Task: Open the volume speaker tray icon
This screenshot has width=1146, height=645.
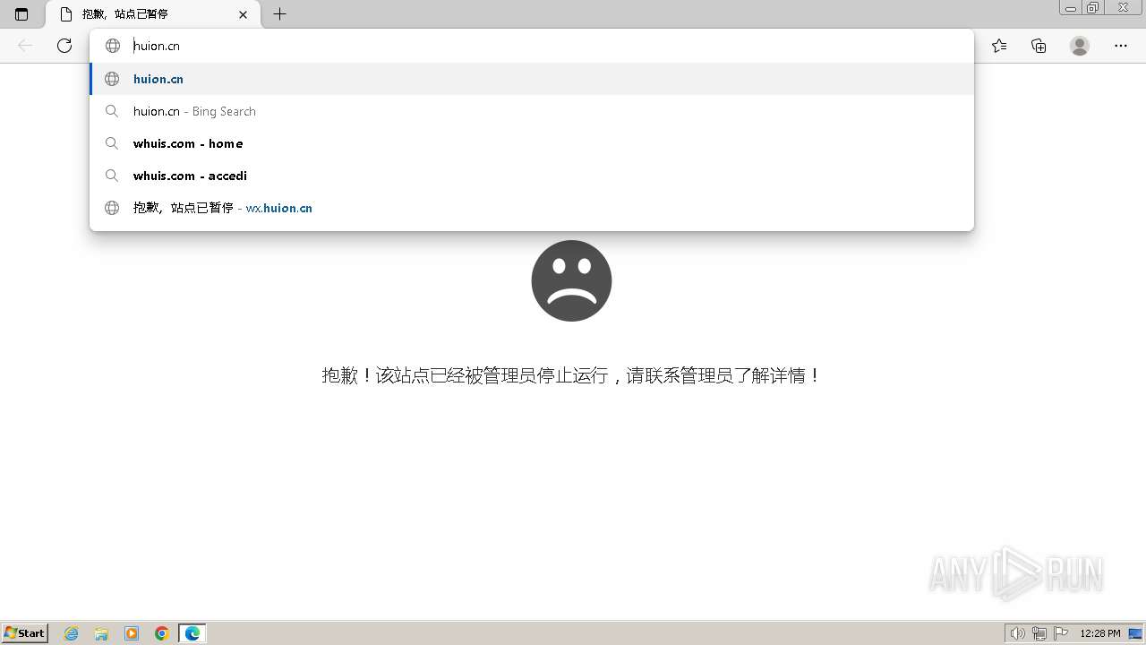Action: click(x=1018, y=633)
